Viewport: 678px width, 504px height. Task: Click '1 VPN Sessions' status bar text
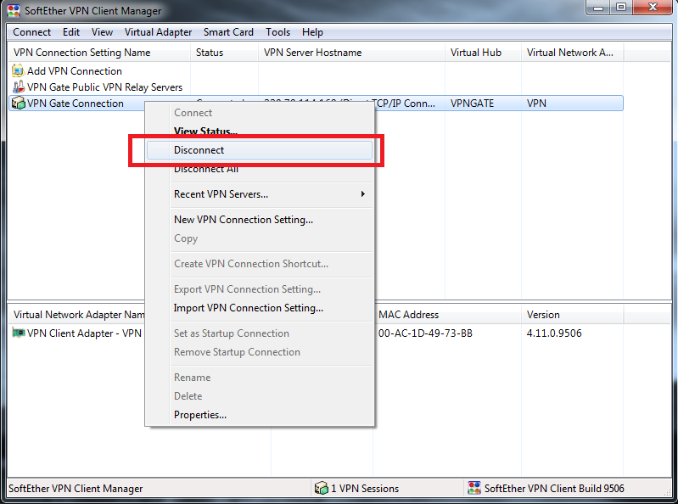365,489
